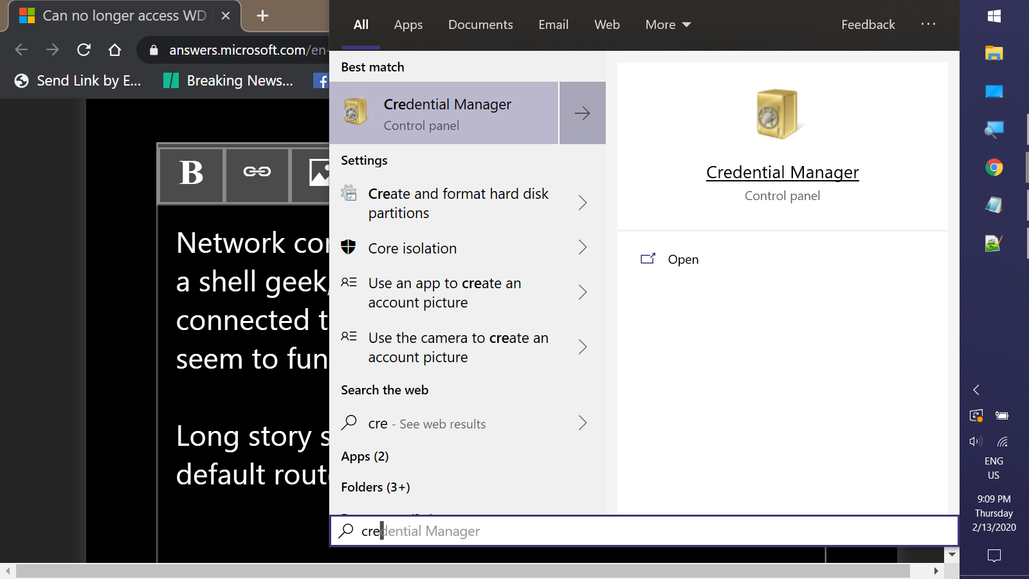The width and height of the screenshot is (1029, 579).
Task: Click the page scroll-down arrow
Action: pos(952,554)
